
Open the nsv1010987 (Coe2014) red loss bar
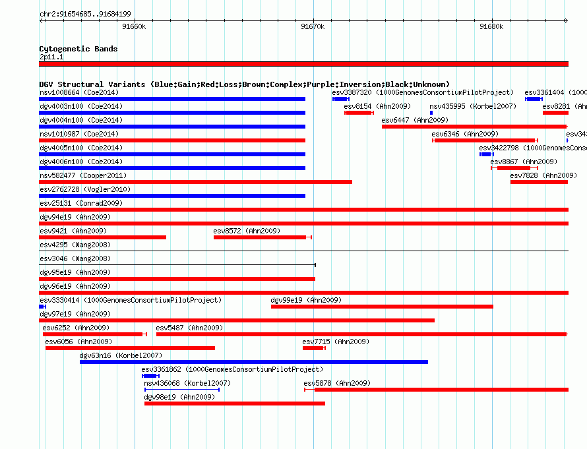click(x=172, y=140)
